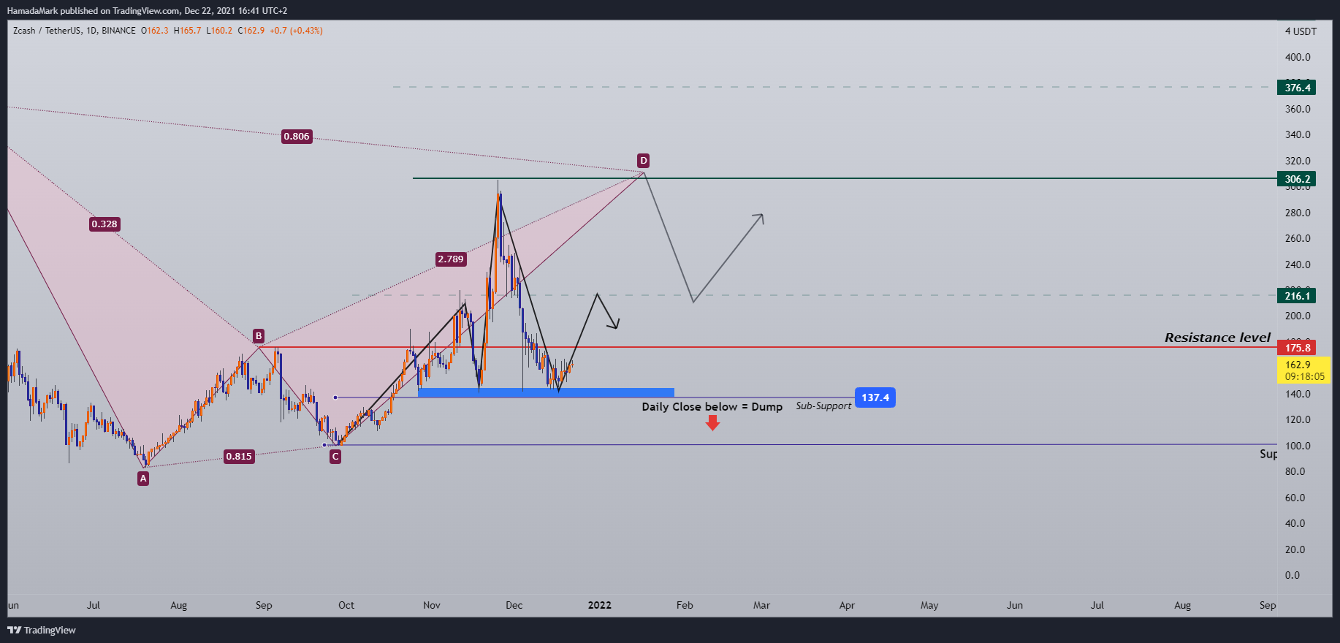Click the 0.0 price axis value
Screen dimensions: 1340x643
(1293, 575)
